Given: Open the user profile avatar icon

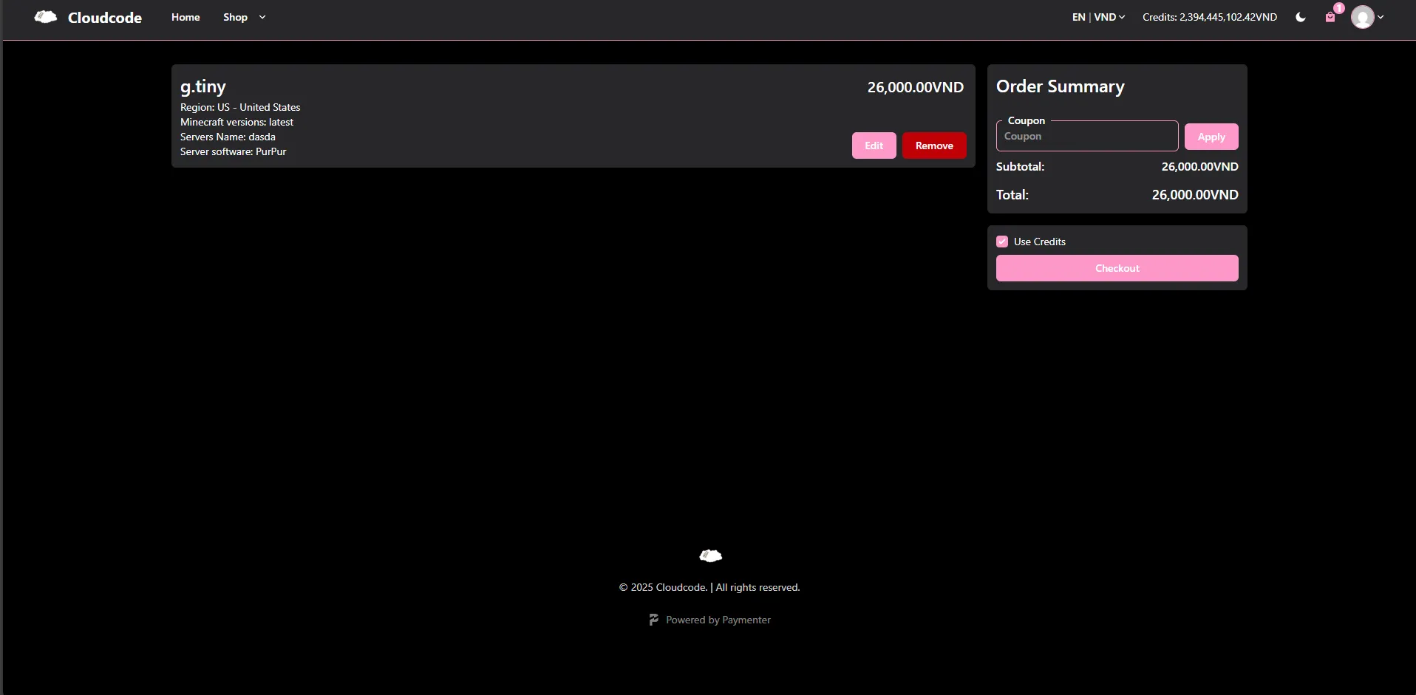Looking at the screenshot, I should coord(1364,17).
